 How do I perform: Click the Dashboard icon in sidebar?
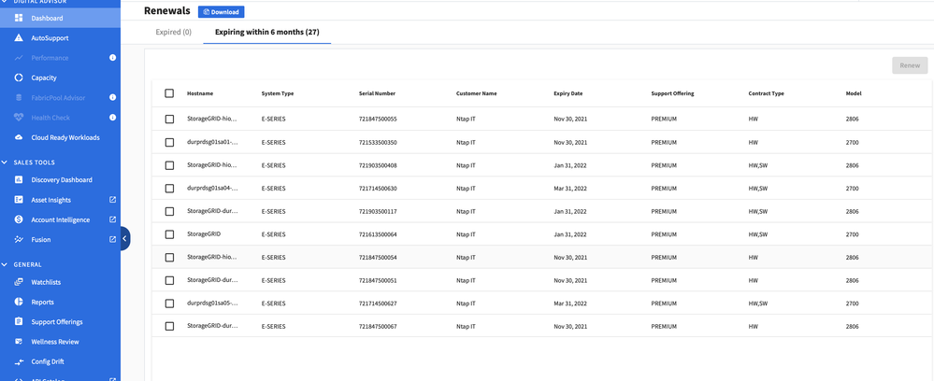(x=19, y=18)
